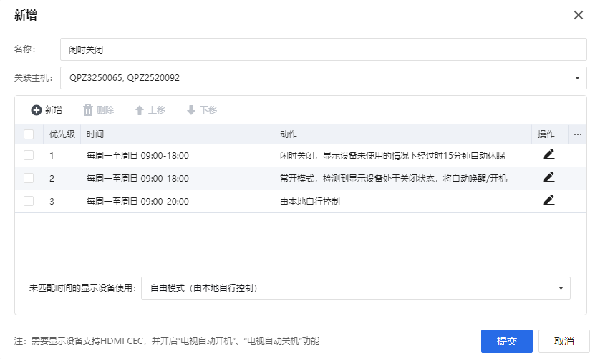
Task: Close the 新增 dialog with X
Action: [579, 15]
